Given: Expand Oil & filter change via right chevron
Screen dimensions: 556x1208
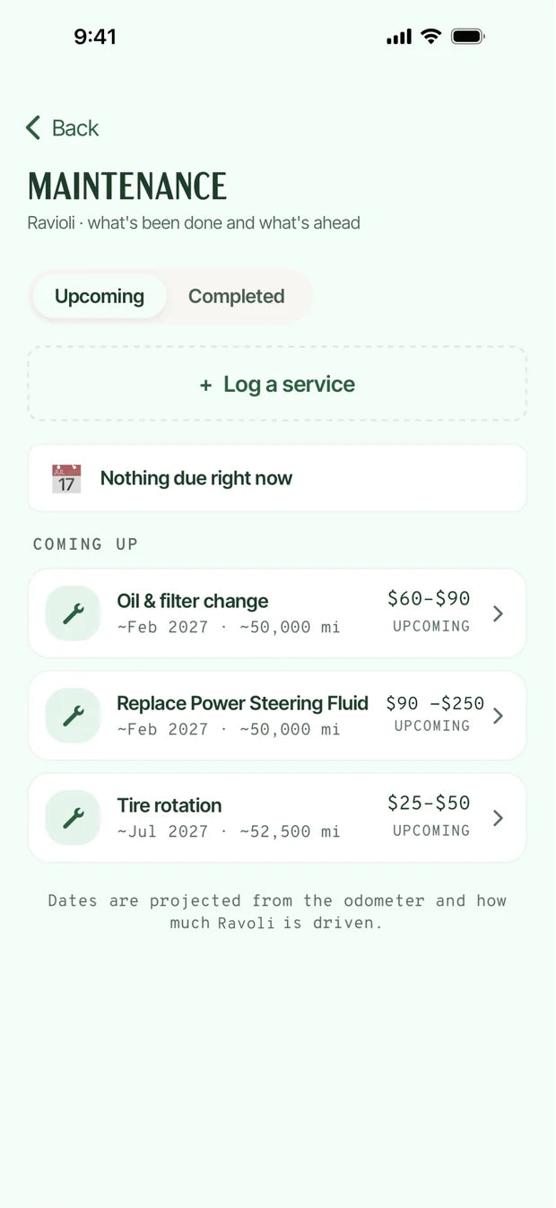Looking at the screenshot, I should (x=499, y=613).
